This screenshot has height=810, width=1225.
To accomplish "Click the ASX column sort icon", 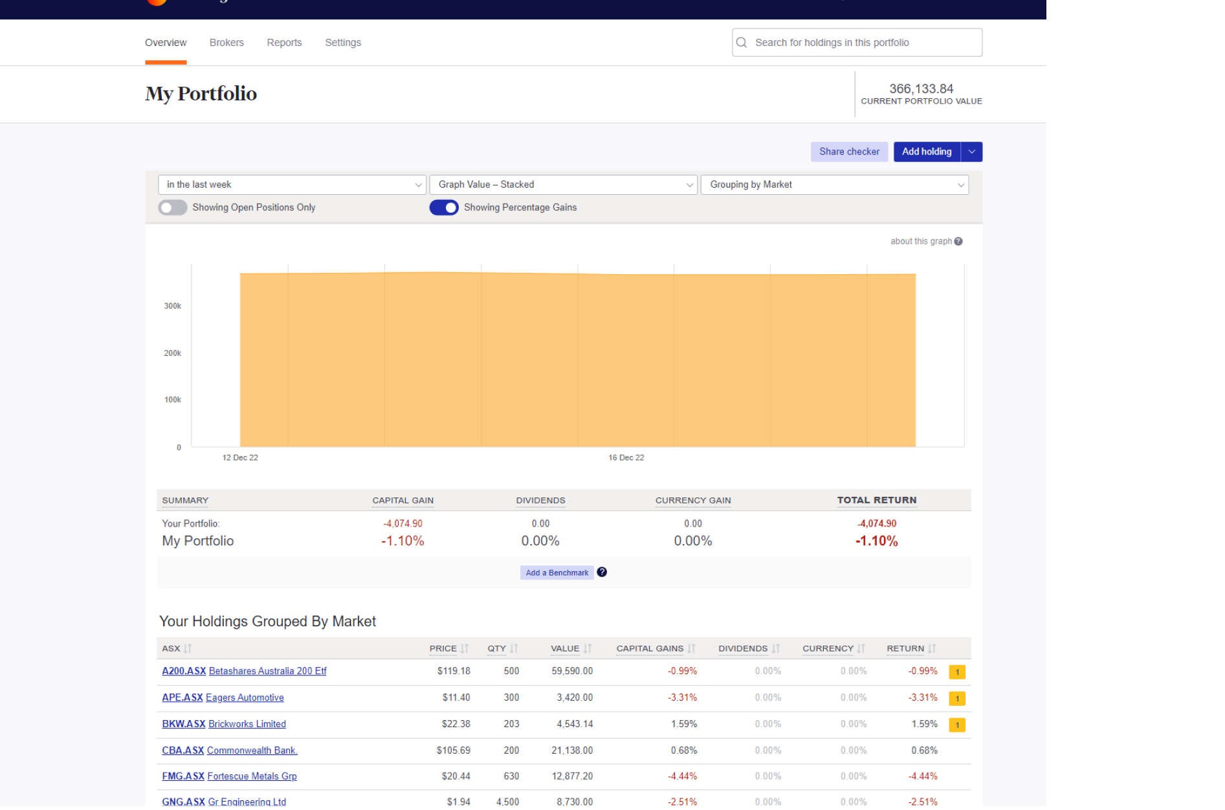I will 188,648.
